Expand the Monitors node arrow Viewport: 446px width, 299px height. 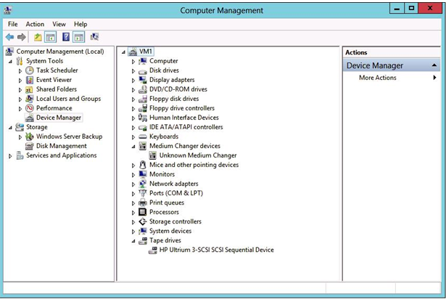pos(133,175)
